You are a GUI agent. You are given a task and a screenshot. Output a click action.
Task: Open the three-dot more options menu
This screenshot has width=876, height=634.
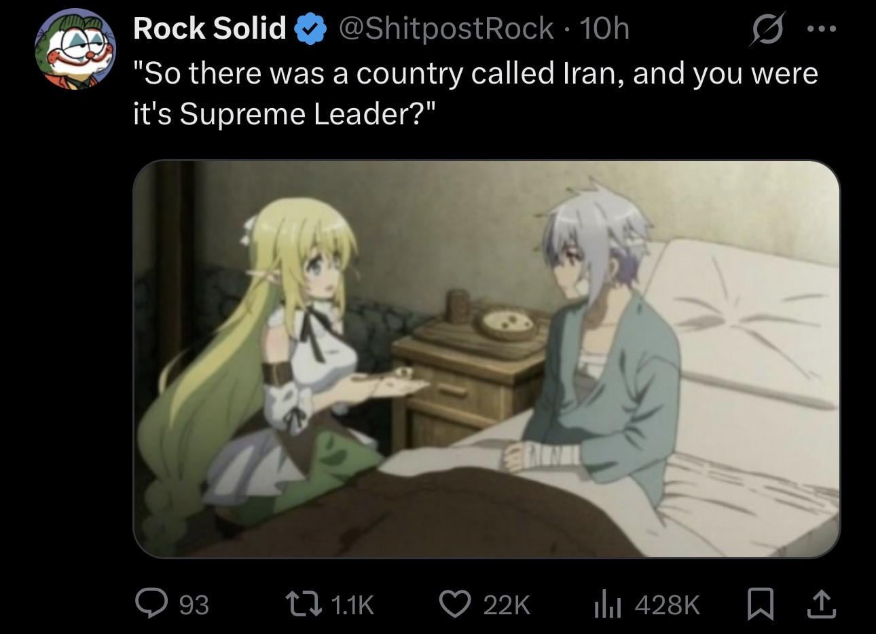[822, 29]
